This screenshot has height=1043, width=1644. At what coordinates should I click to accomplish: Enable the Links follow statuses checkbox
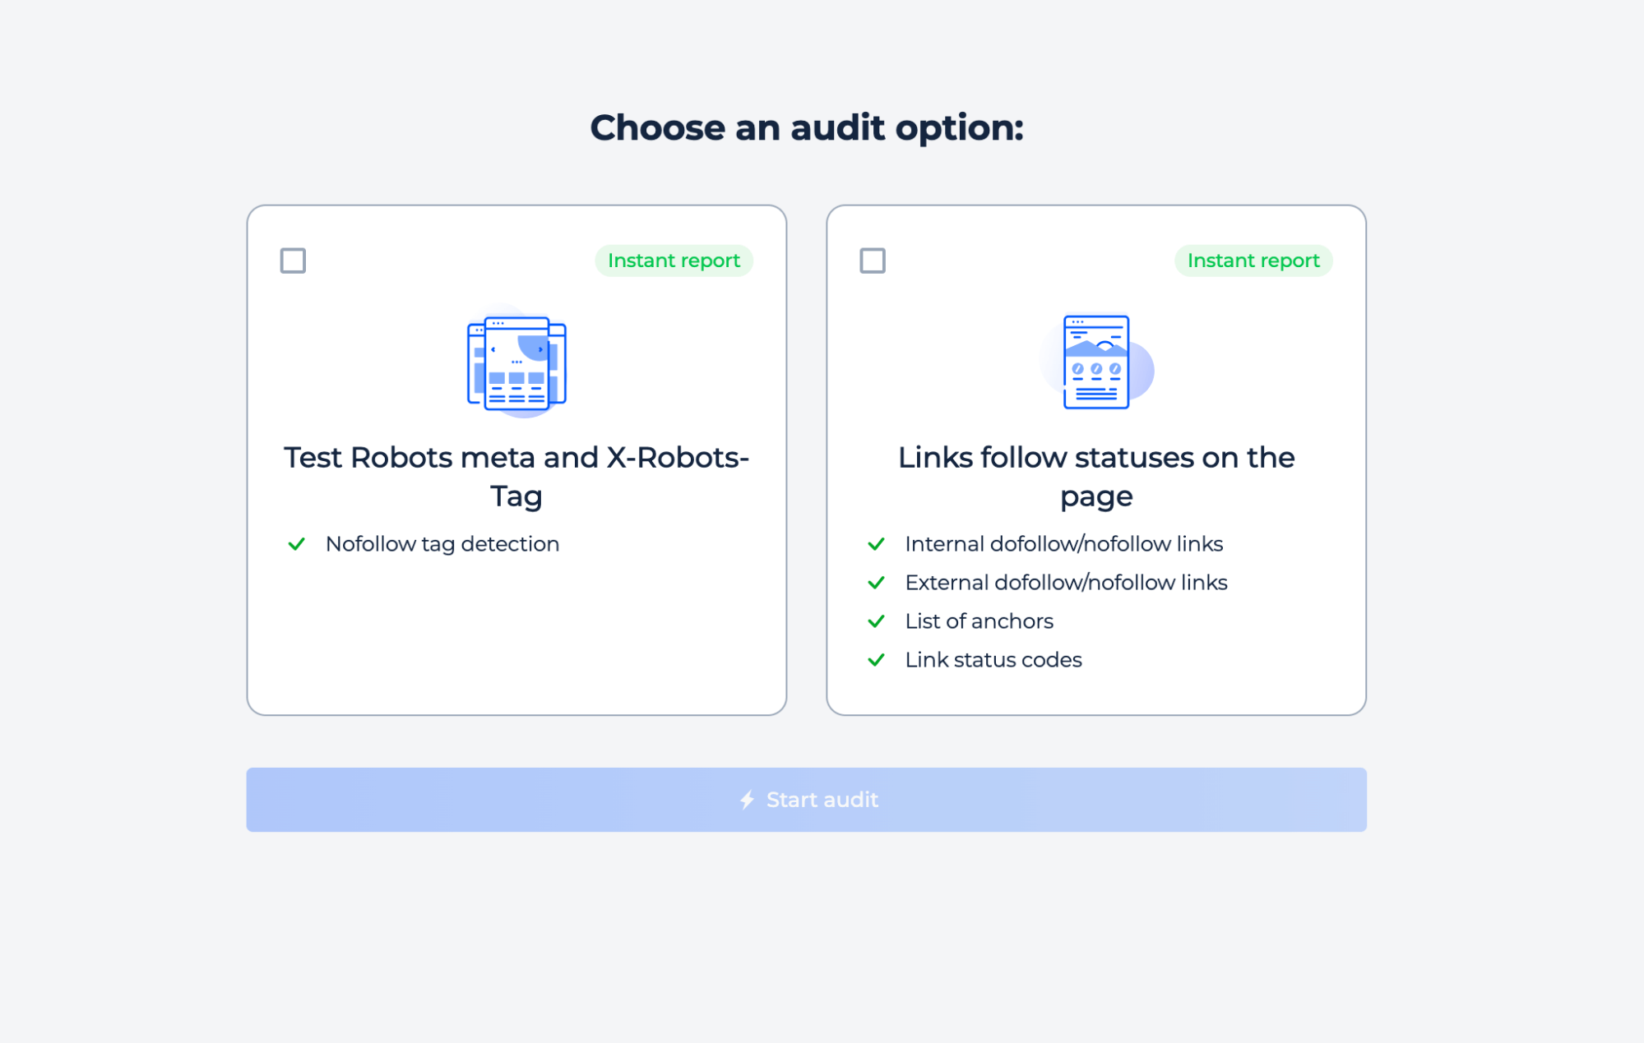click(x=872, y=261)
